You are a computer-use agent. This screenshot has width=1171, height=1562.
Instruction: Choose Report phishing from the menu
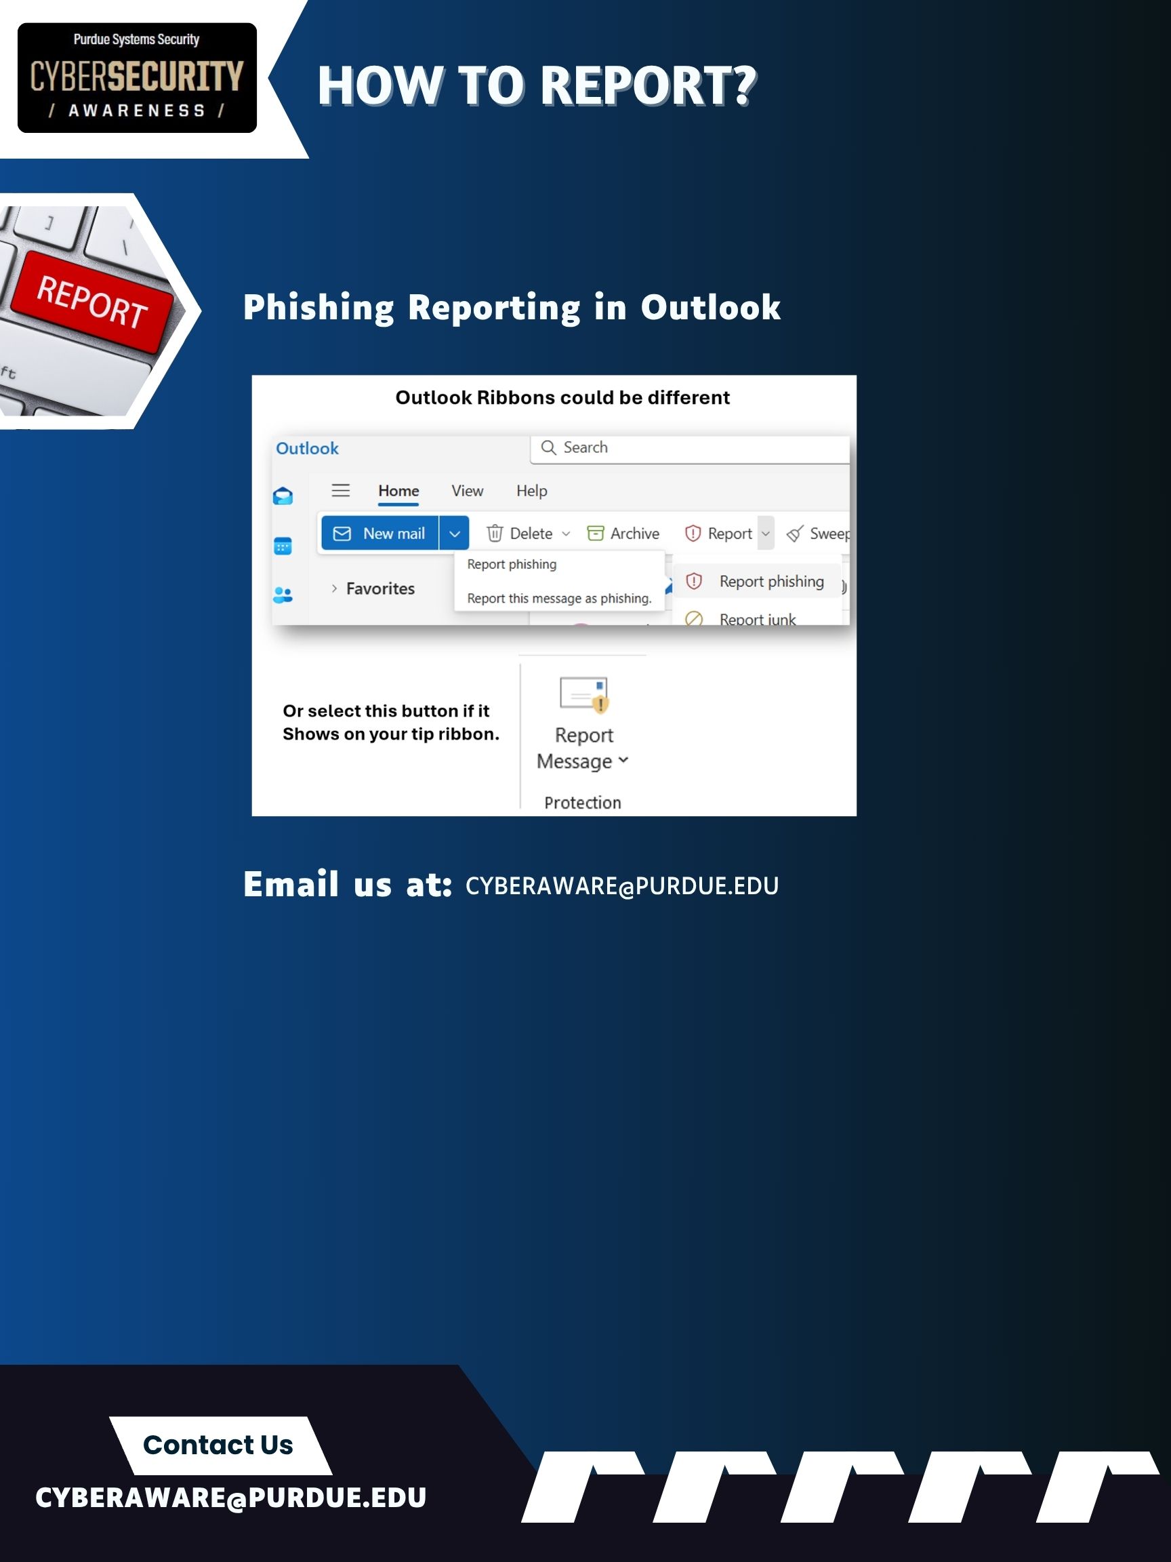click(x=771, y=581)
